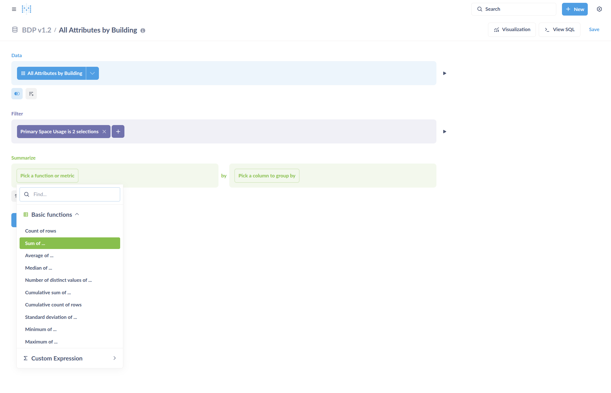
Task: Click Pick a column to group by
Action: click(267, 176)
